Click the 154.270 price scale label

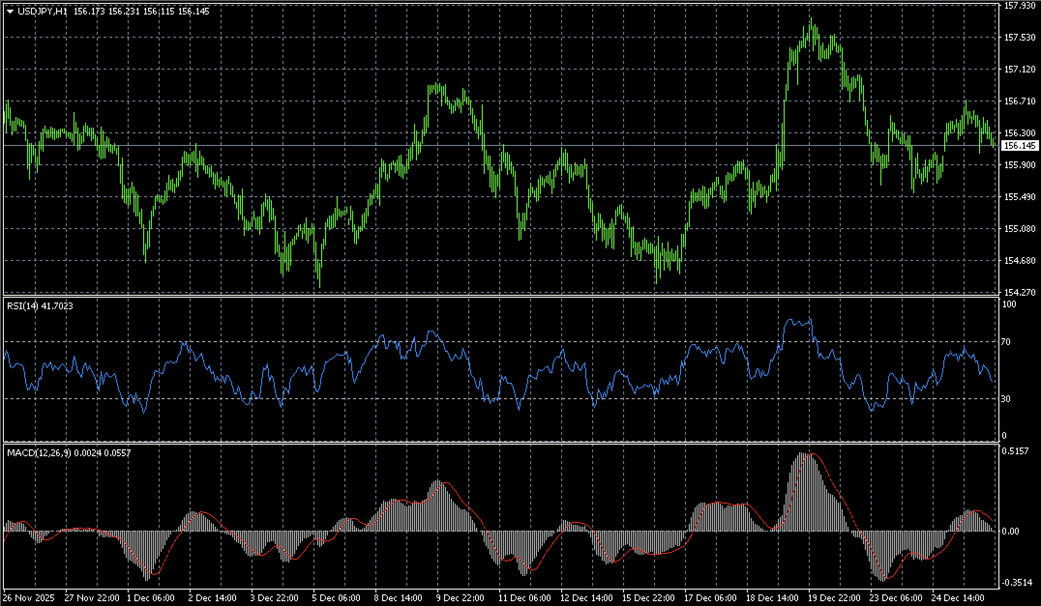click(1020, 292)
